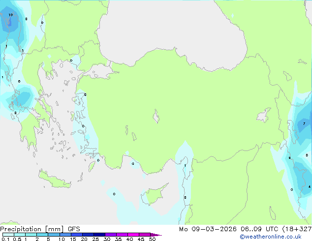Click the 2–5 mm legend color swatch
This screenshot has width=312, height=241.
(x=42, y=235)
